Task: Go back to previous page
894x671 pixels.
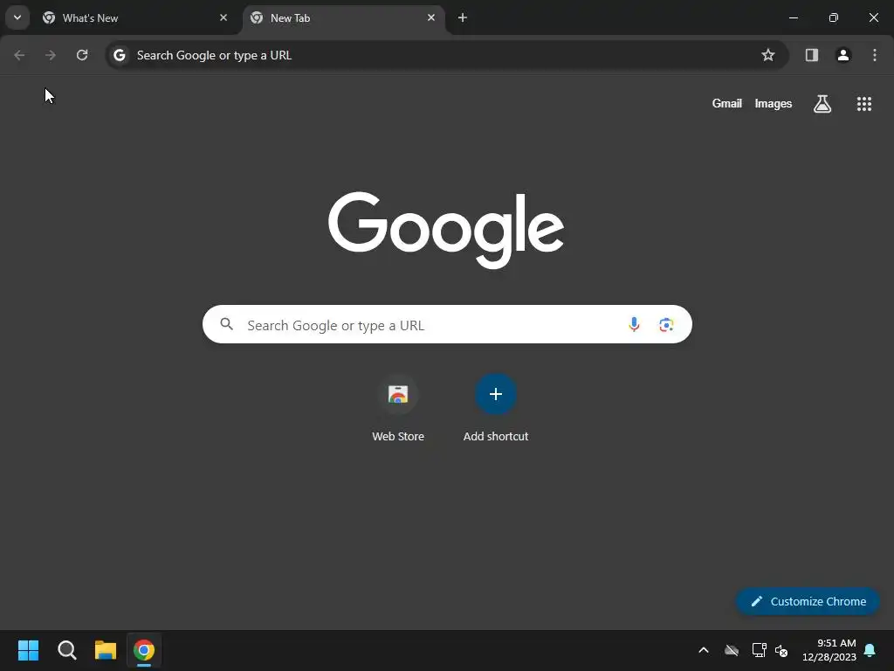Action: (19, 55)
